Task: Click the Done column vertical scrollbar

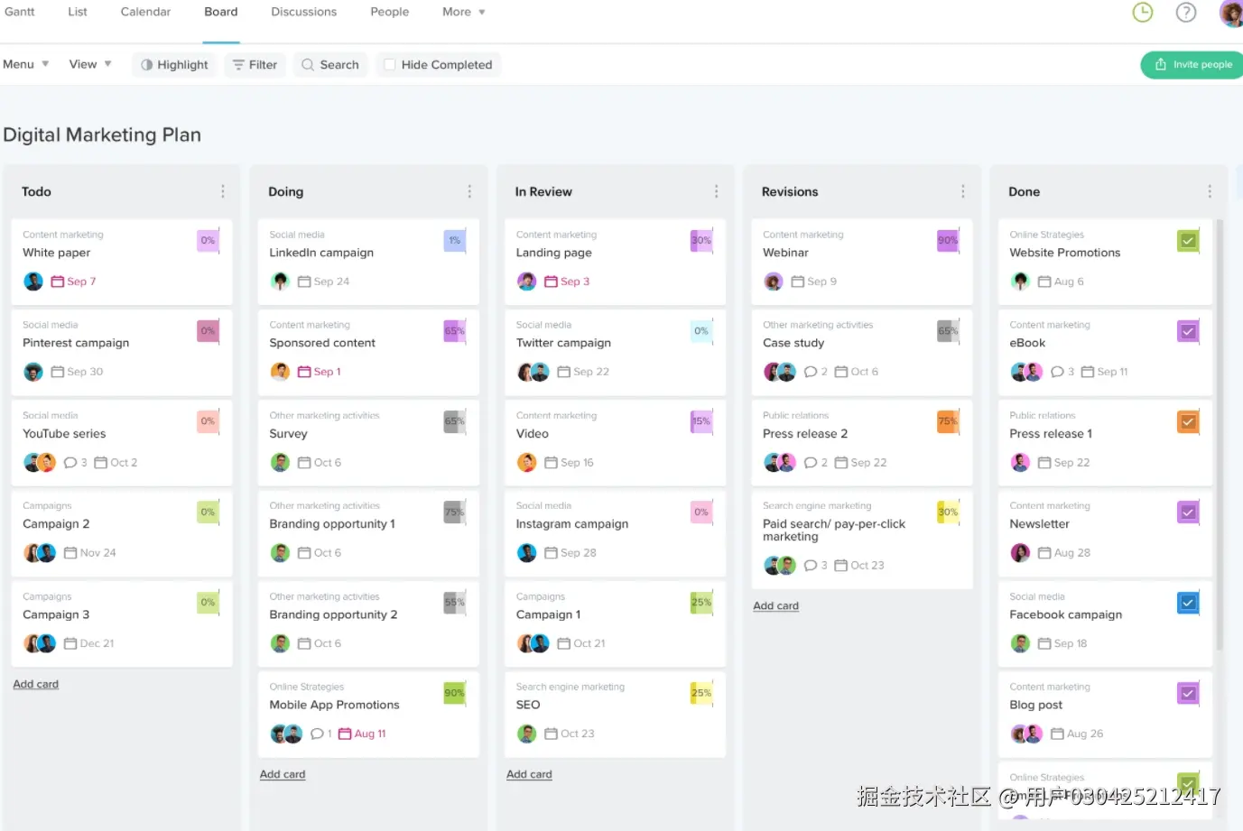Action: (x=1220, y=433)
